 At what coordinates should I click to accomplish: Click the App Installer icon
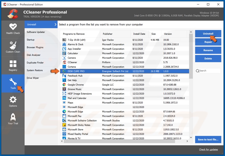[x=64, y=49]
